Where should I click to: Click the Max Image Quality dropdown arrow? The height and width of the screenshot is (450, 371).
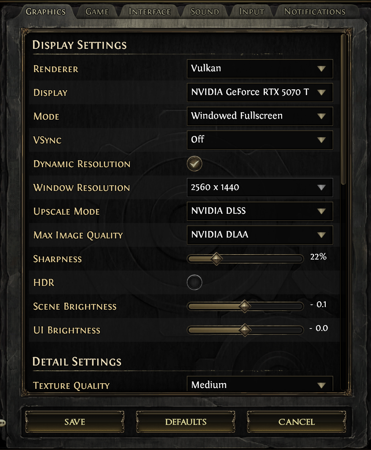coord(321,235)
